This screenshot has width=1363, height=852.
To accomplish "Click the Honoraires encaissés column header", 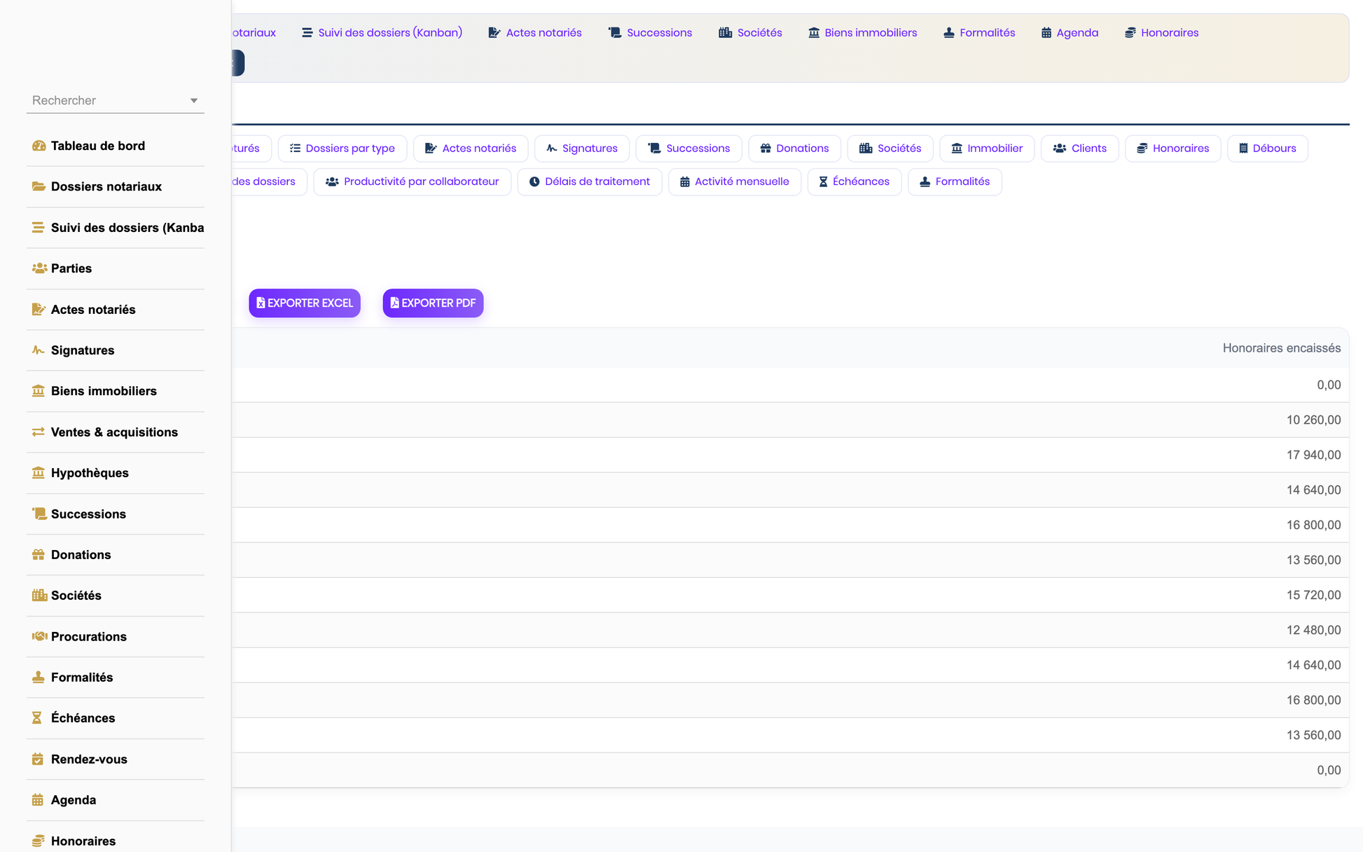I will [1282, 348].
